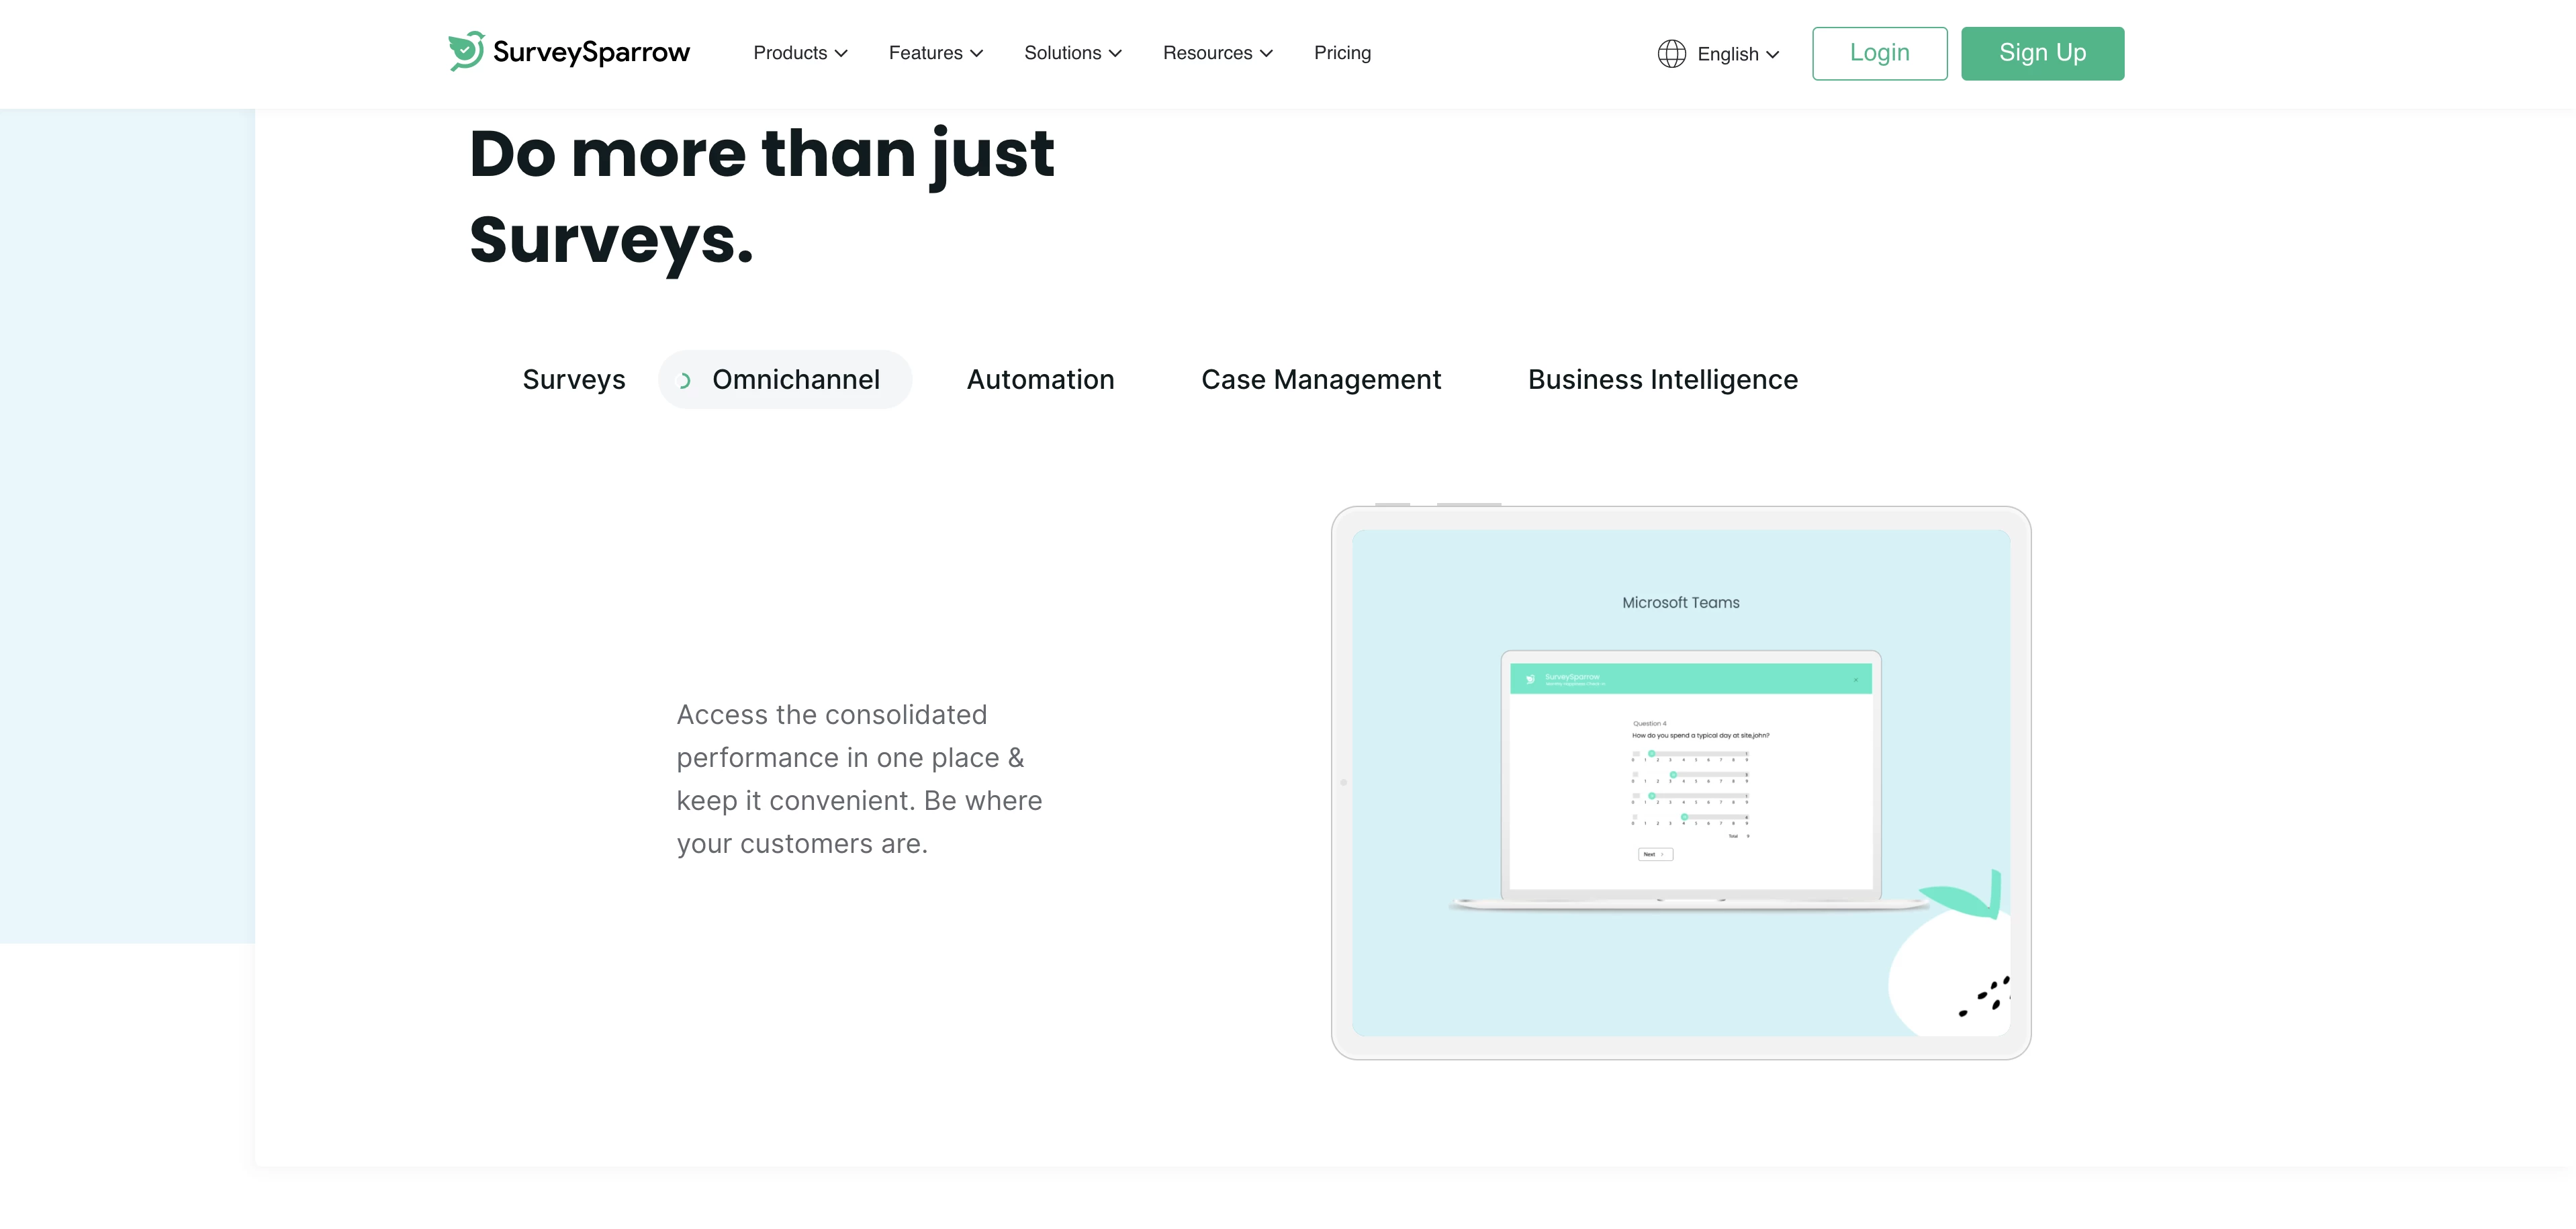Select the Business Intelligence tab
The image size is (2576, 1229).
[1663, 379]
